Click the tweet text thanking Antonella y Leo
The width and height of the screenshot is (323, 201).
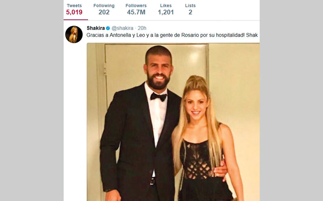[x=161, y=35]
